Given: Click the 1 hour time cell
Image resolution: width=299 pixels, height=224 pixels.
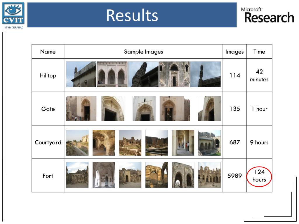Looking at the screenshot, I should click(259, 109).
